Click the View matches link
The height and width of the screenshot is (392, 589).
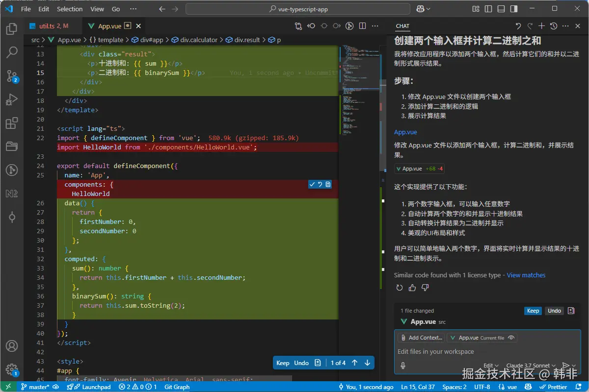point(526,275)
